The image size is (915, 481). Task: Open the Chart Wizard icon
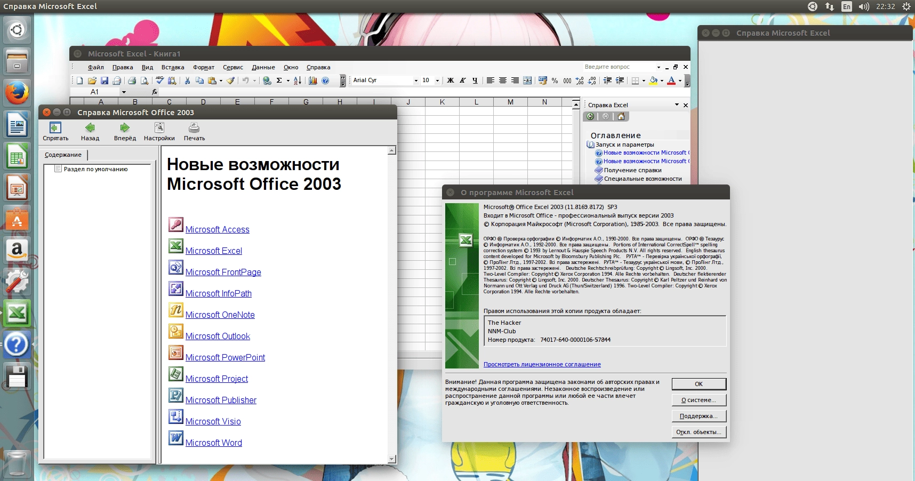click(313, 81)
